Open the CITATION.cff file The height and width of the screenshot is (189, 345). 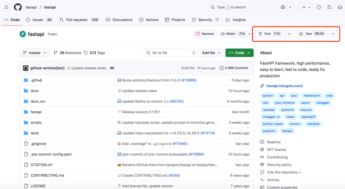point(41,165)
